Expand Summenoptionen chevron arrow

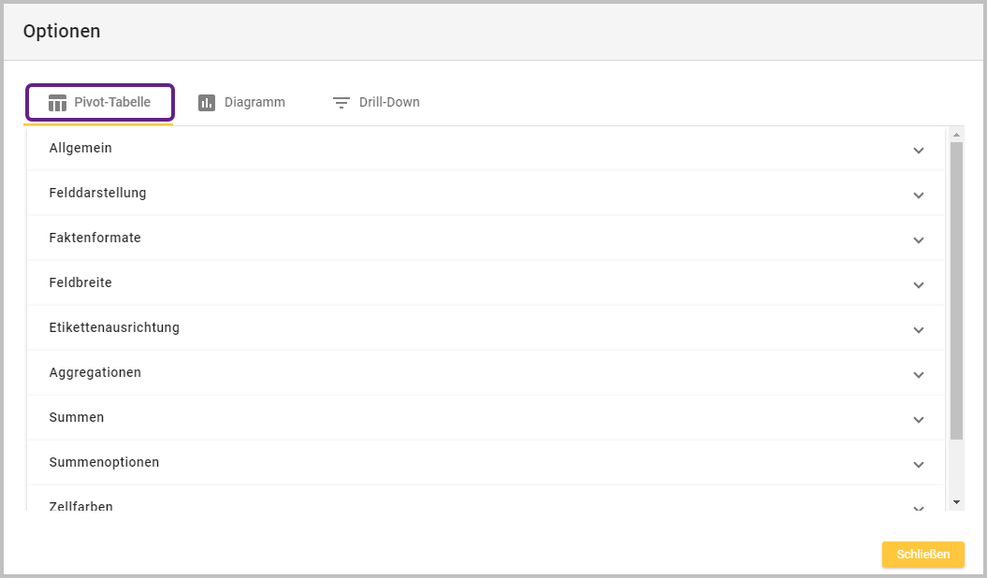[918, 465]
